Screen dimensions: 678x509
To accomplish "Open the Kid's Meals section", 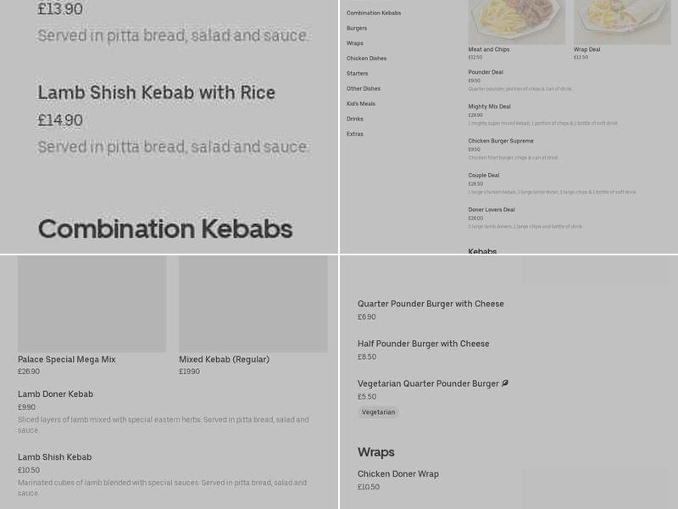I will point(359,103).
